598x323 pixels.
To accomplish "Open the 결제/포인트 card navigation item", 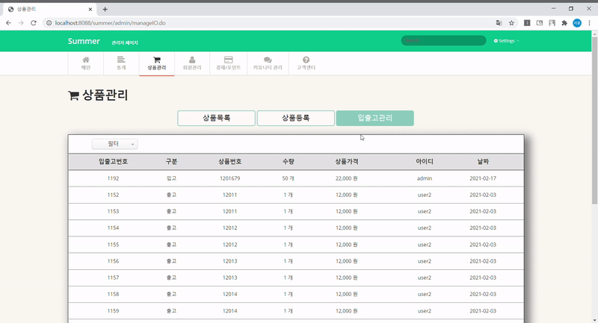I will click(x=229, y=63).
